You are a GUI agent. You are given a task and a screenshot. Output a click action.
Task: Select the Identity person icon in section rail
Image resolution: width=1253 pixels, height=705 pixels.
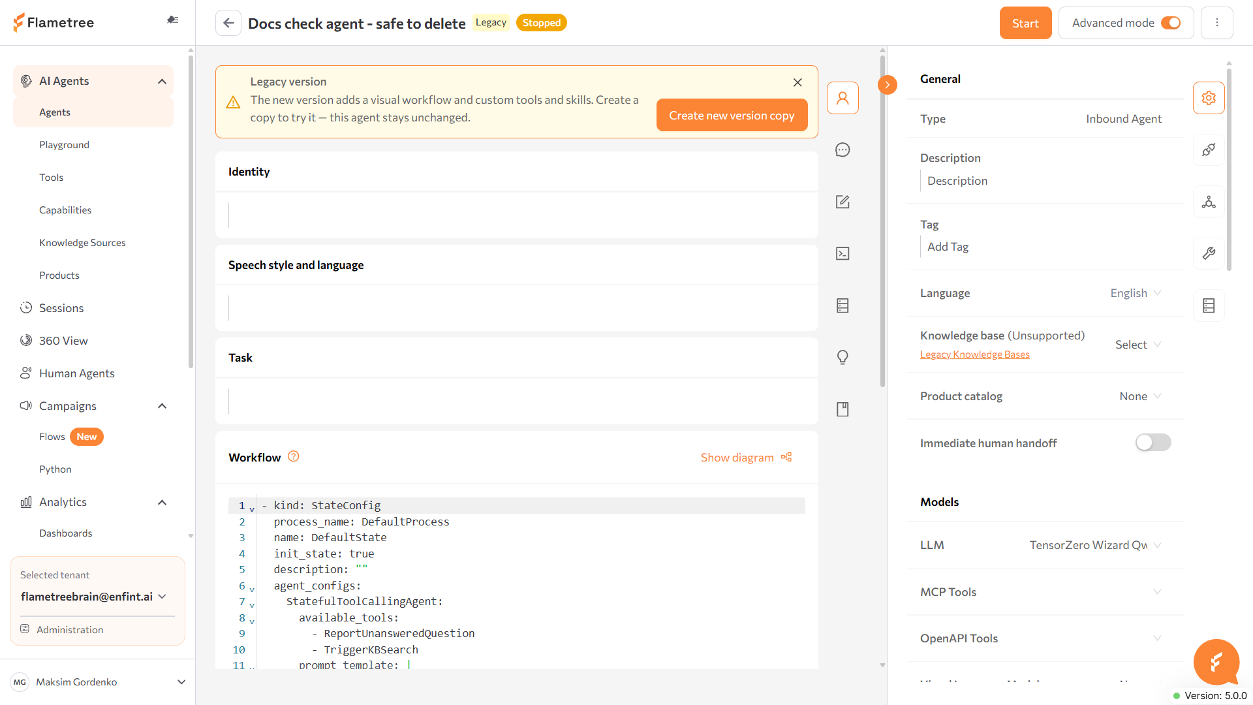pyautogui.click(x=843, y=98)
